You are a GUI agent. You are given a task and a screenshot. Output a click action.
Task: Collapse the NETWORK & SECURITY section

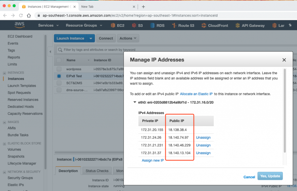[4, 172]
